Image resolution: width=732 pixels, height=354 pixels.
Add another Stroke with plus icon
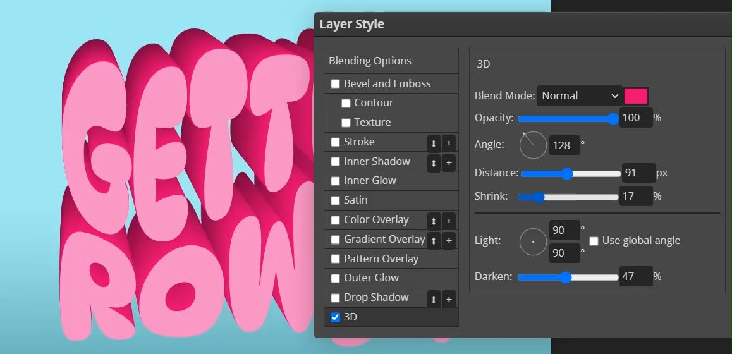449,143
